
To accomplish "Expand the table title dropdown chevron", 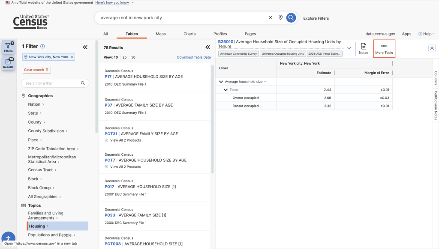I will [x=349, y=48].
